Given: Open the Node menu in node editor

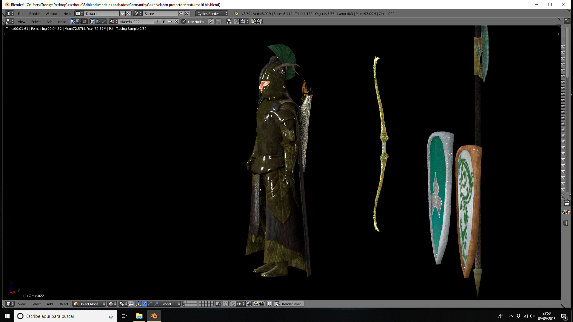Looking at the screenshot, I should tap(62, 21).
